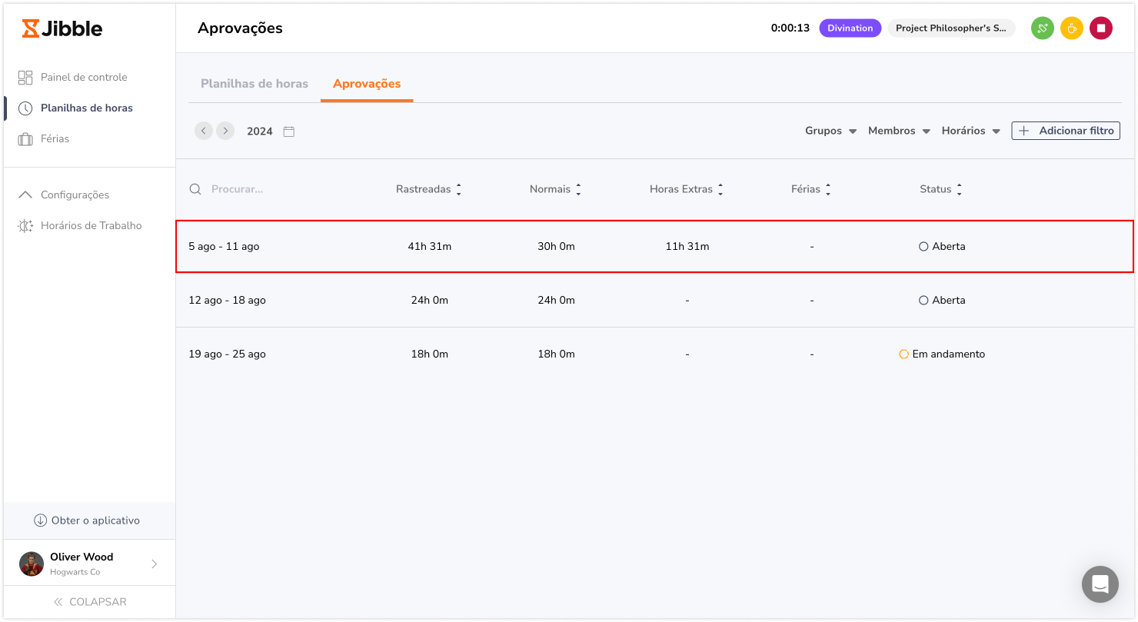Click Obter o aplicativo link
Viewport: 1138px width, 622px height.
click(87, 521)
